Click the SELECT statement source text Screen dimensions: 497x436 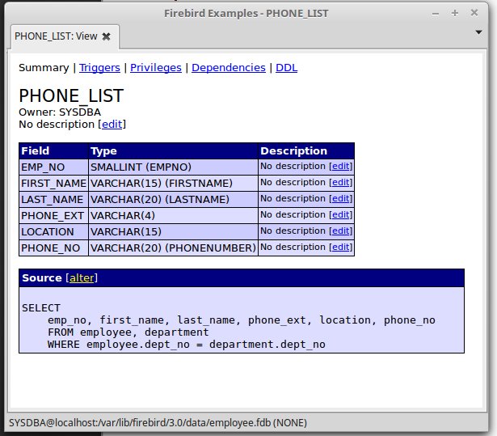(x=228, y=326)
